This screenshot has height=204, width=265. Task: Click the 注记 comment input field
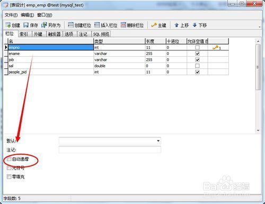110,149
